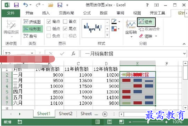Save the workbook using the floppy disk icon
Viewport: 188px width, 126px height.
[x=16, y=5]
